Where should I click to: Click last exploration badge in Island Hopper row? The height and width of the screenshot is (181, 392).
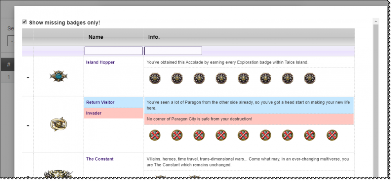[310, 78]
